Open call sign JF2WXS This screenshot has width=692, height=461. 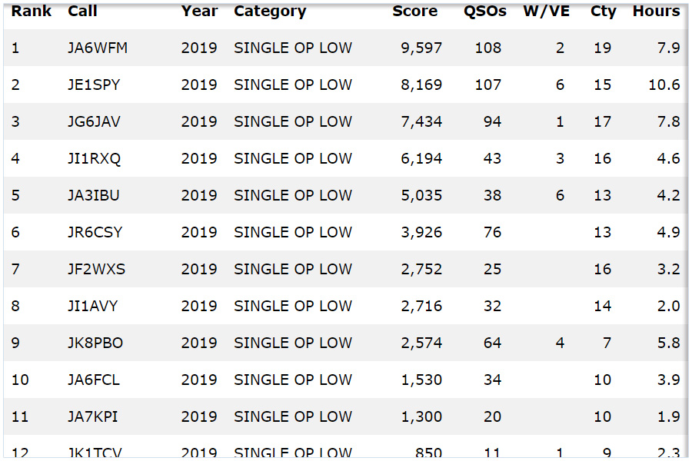[x=96, y=269]
